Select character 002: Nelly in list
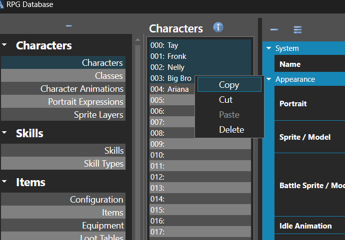This screenshot has width=345, height=240. pos(175,67)
